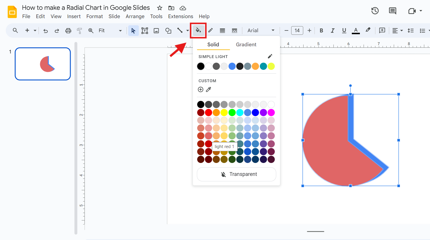Click the redo arrow icon

click(57, 30)
